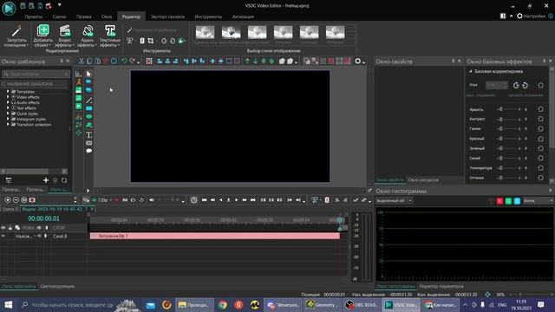Open the Проекты ribbon tab
Viewport: 555px width, 312px height.
(x=34, y=16)
